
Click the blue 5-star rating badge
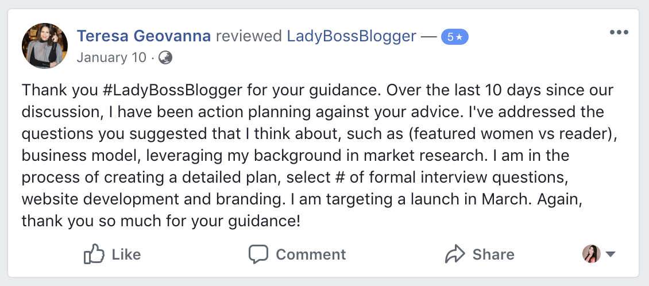click(454, 37)
